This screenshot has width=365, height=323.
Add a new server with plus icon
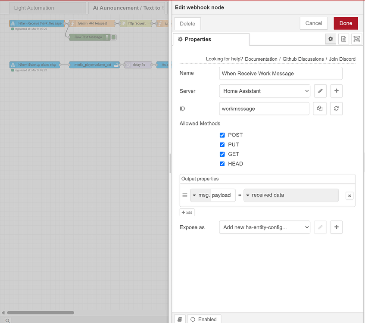(x=337, y=91)
